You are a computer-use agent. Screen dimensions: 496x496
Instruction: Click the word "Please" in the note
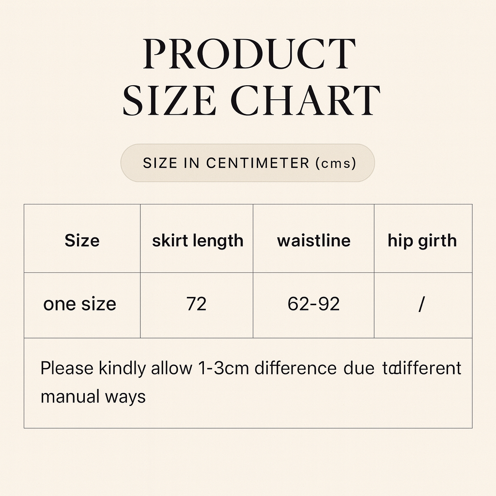tap(67, 369)
